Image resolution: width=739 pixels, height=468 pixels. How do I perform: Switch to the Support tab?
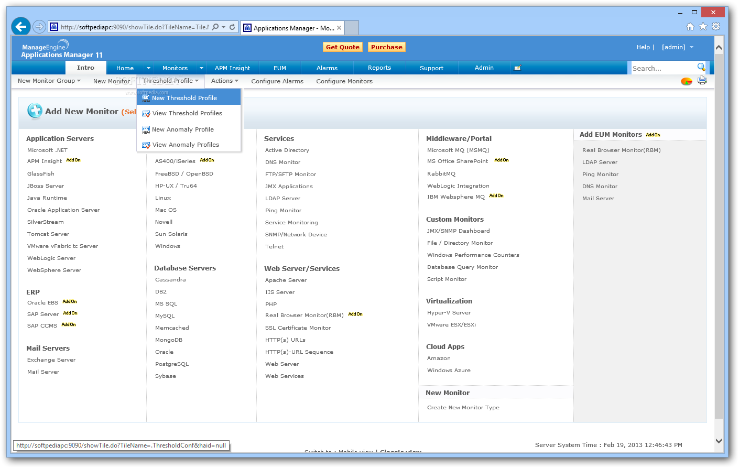[x=431, y=68]
